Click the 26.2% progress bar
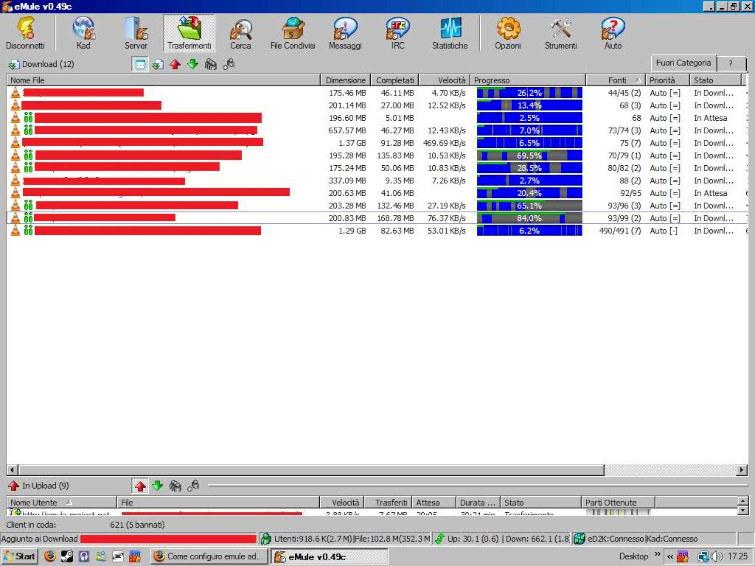Screen dimensions: 755x566 (529, 93)
